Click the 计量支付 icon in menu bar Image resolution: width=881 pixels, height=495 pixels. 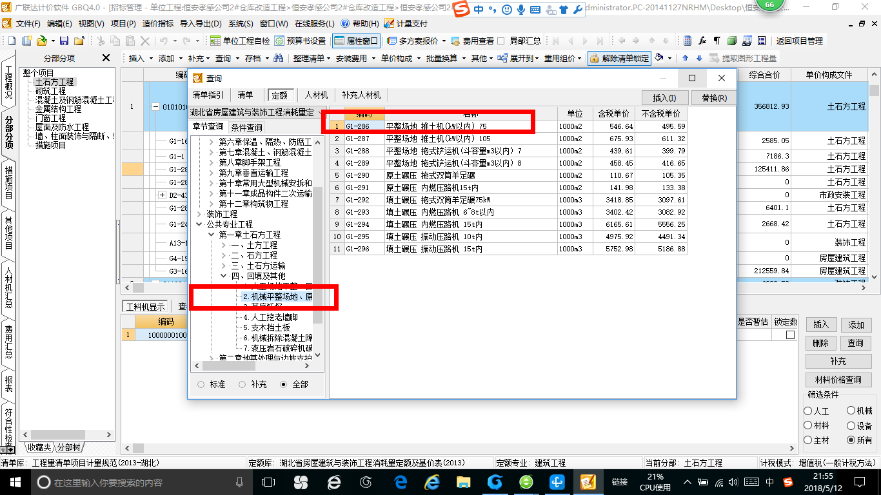coord(389,24)
